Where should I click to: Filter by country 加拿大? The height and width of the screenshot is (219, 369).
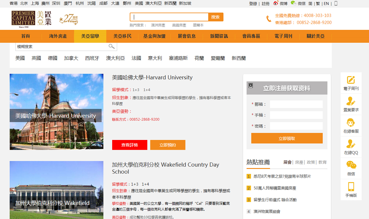[71, 58]
